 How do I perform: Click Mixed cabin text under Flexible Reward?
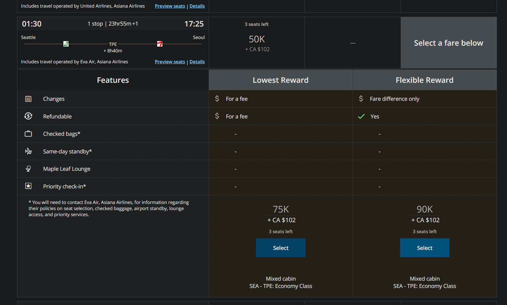pyautogui.click(x=424, y=279)
